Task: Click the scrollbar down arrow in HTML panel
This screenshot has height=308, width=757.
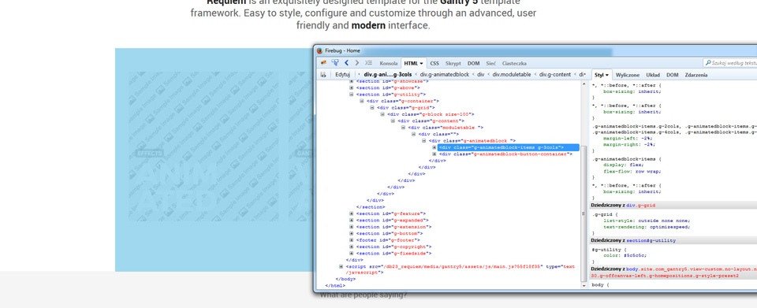Action: click(584, 285)
